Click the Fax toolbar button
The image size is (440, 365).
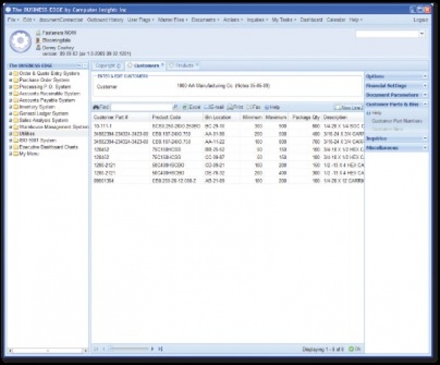pyautogui.click(x=254, y=107)
